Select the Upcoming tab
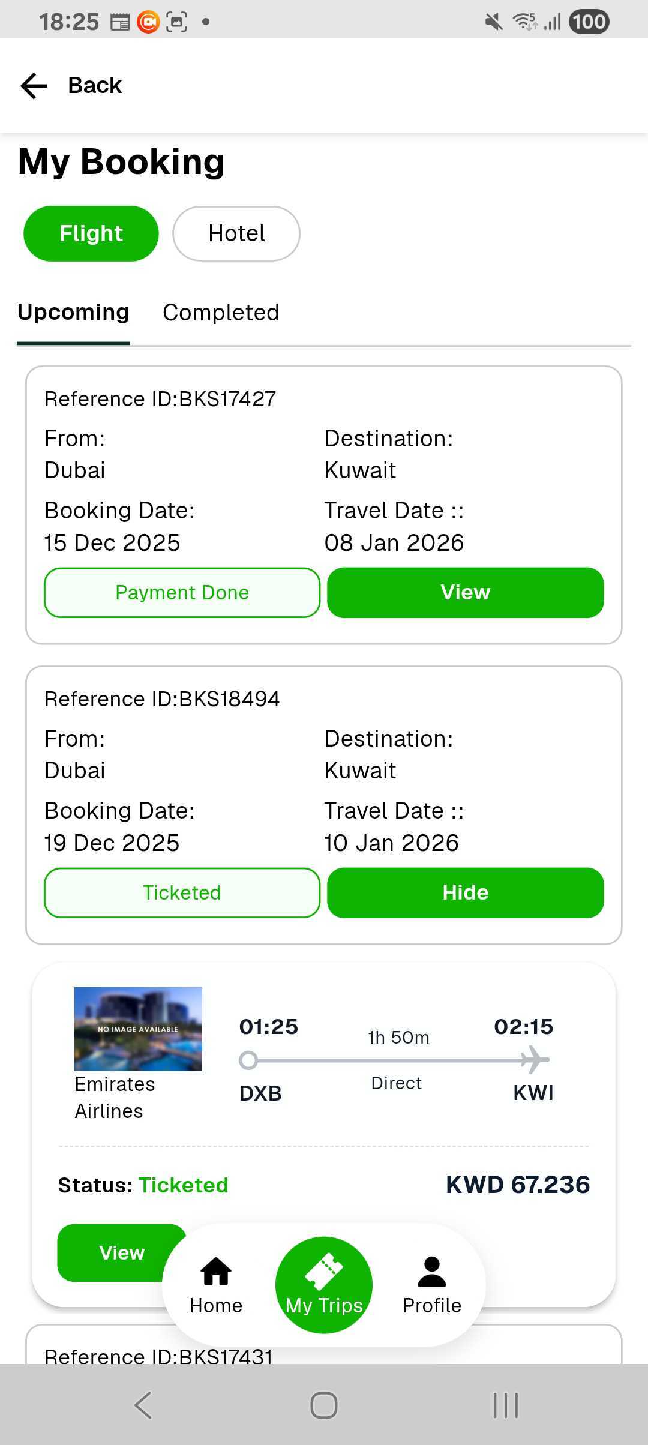 73,313
